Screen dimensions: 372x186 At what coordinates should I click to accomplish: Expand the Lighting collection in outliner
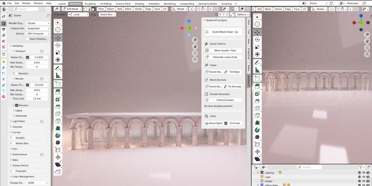[258, 173]
